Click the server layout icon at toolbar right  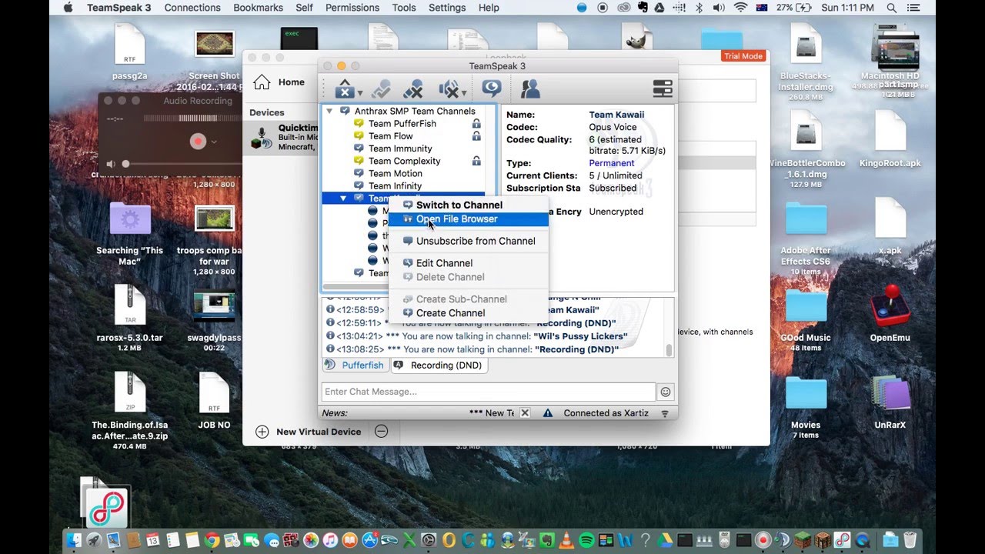663,89
